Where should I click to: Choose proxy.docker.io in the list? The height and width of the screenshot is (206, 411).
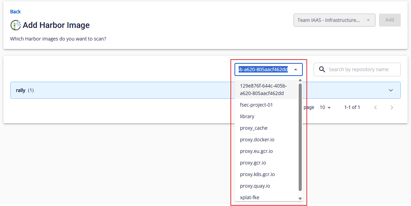[x=257, y=140]
